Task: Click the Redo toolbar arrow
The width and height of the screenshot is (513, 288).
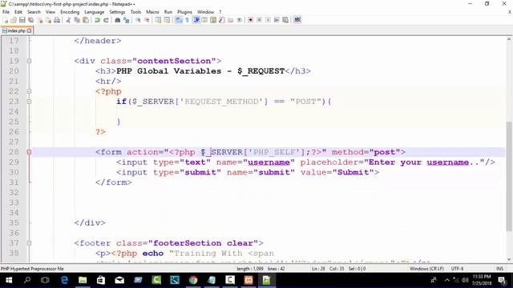Action: [106, 20]
